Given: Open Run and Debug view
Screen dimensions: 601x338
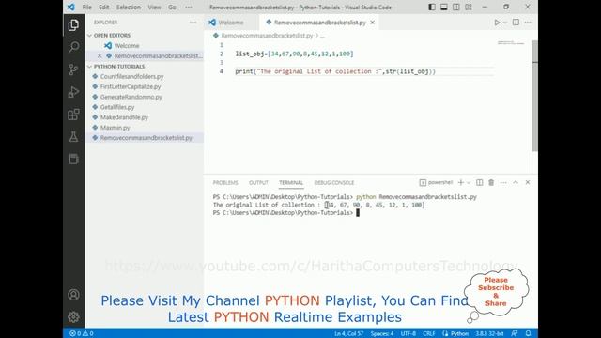Looking at the screenshot, I should click(x=73, y=92).
